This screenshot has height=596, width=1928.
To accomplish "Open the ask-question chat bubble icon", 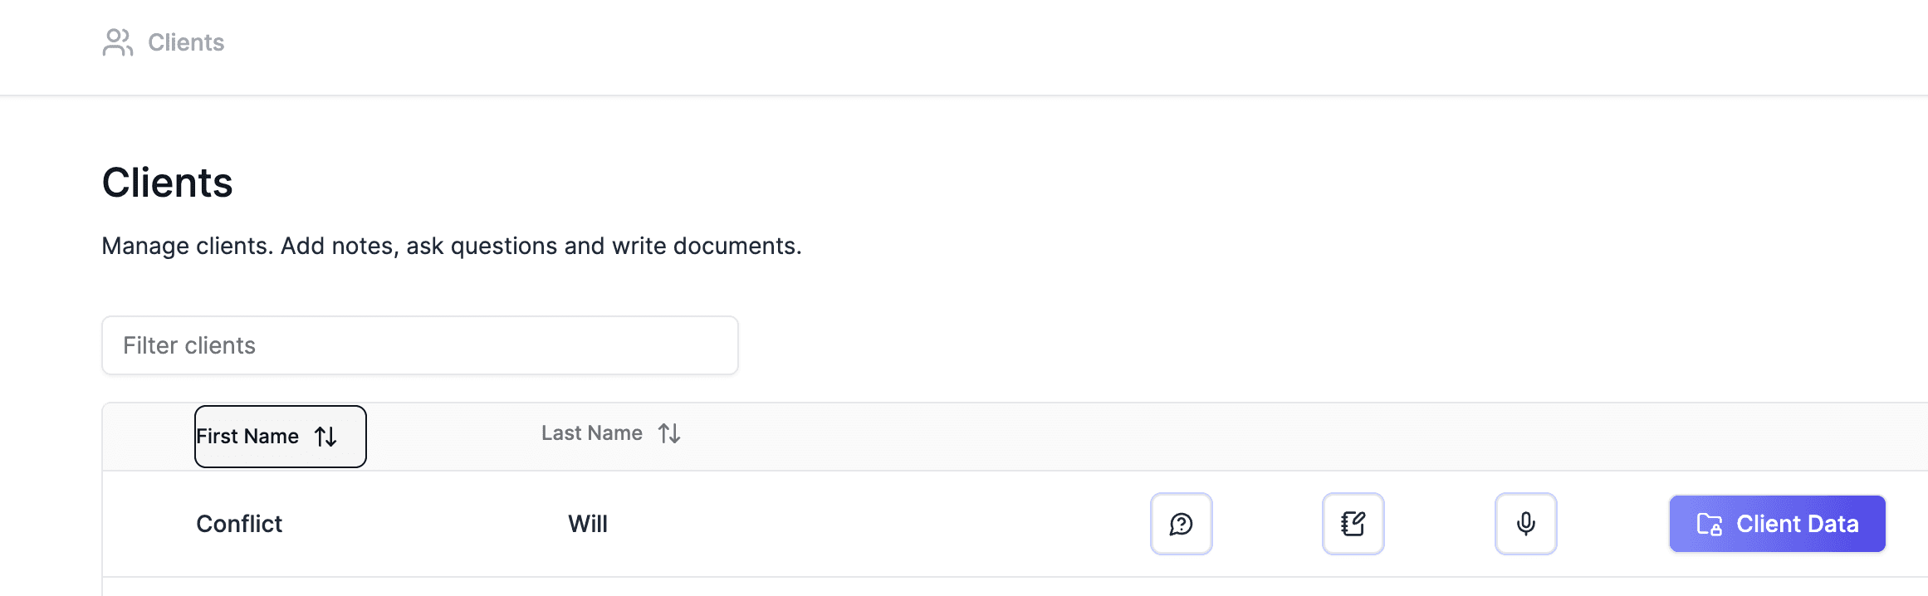I will pyautogui.click(x=1181, y=524).
